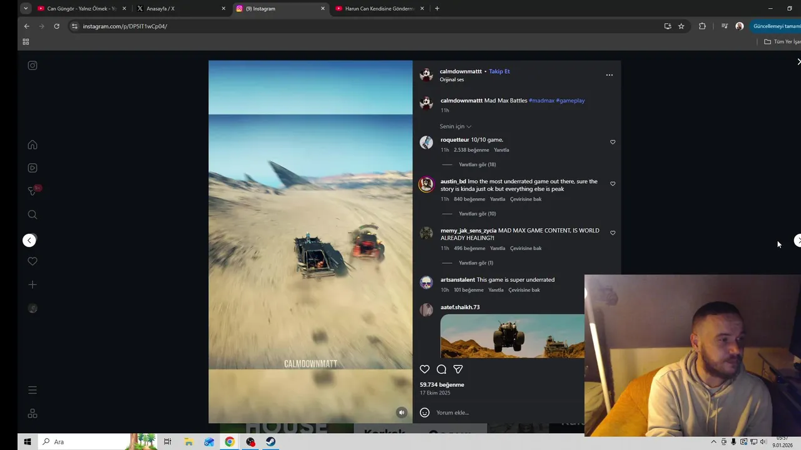Share the post with paper plane icon
Viewport: 801px width, 450px height.
point(458,369)
